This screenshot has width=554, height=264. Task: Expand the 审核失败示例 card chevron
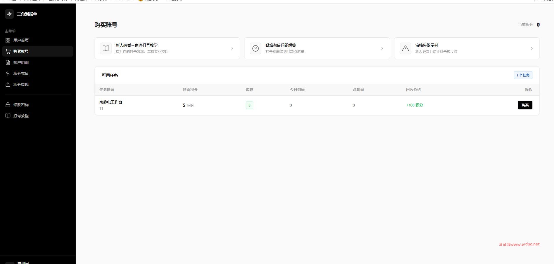click(x=532, y=48)
